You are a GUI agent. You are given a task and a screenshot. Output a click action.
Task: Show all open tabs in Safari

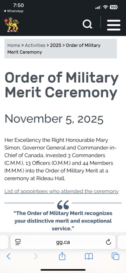tap(116, 256)
